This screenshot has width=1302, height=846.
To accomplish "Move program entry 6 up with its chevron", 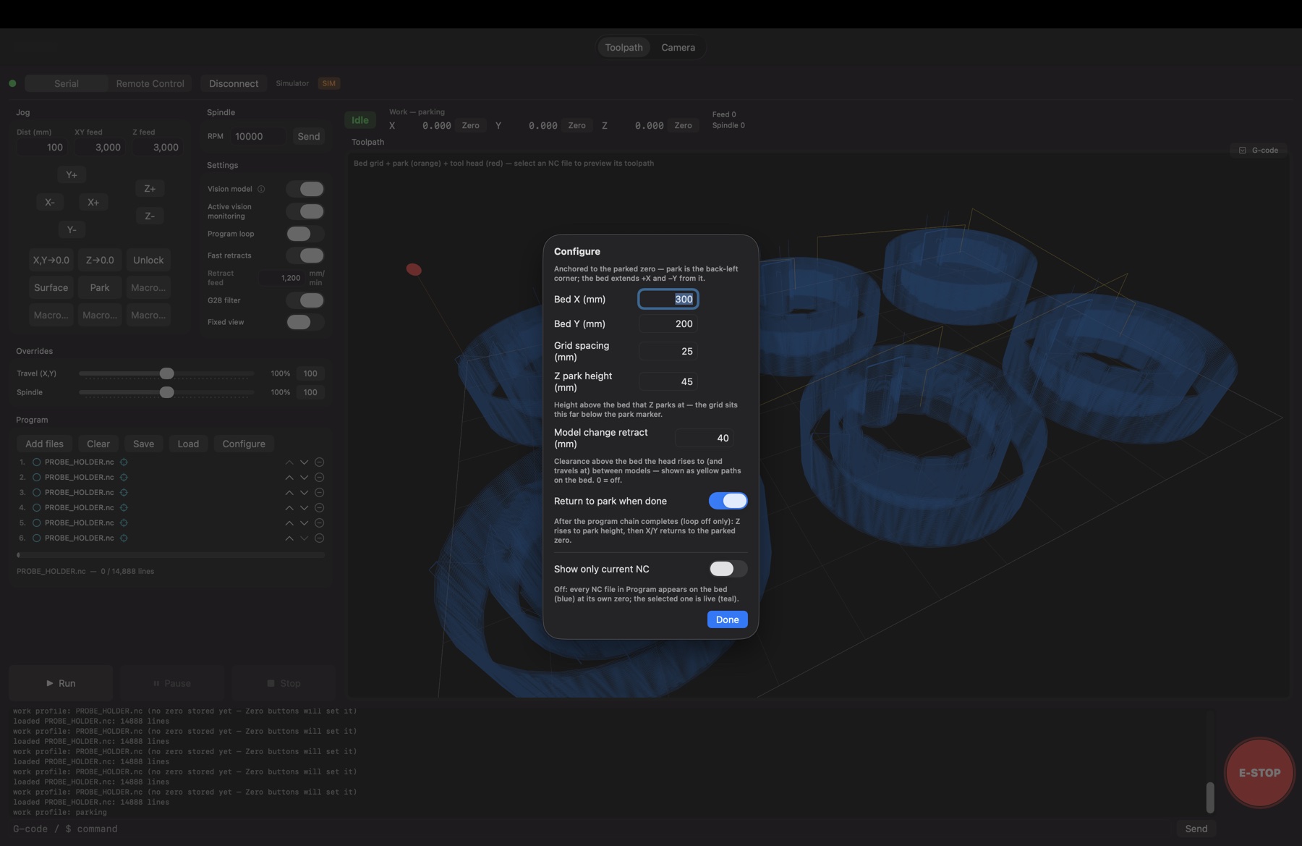I will point(289,538).
